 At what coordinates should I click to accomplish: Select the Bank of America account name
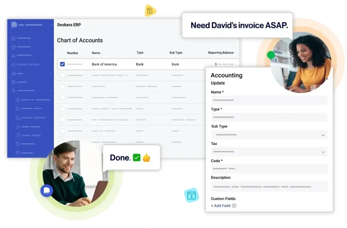tap(104, 64)
